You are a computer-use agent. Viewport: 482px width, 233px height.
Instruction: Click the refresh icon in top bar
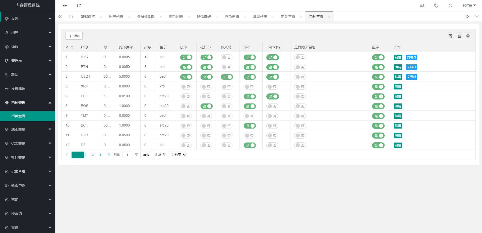point(79,6)
